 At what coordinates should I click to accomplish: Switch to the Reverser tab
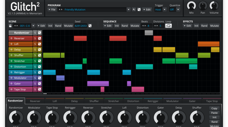tap(35, 101)
